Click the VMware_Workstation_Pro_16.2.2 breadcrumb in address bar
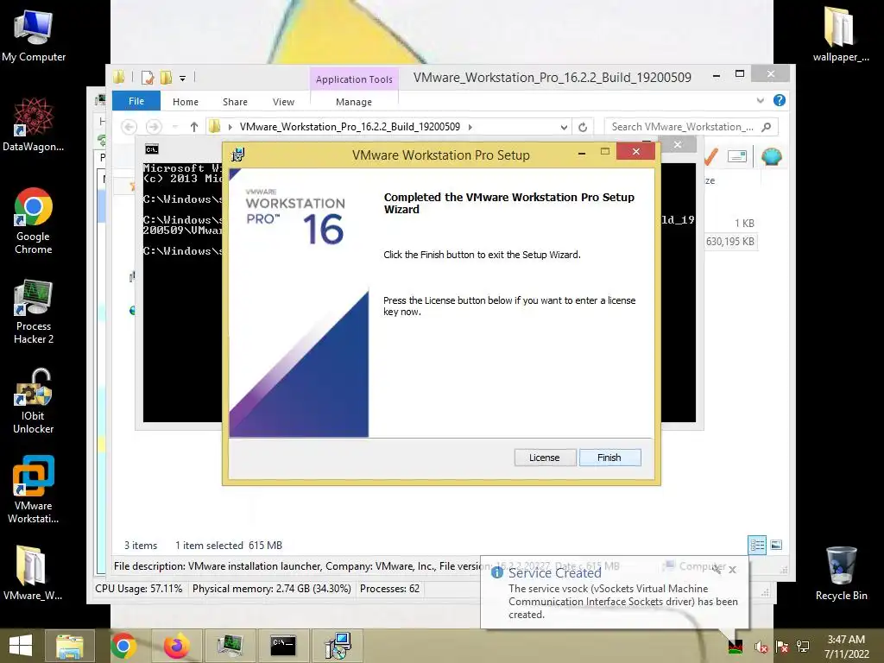This screenshot has width=884, height=663. coord(350,127)
